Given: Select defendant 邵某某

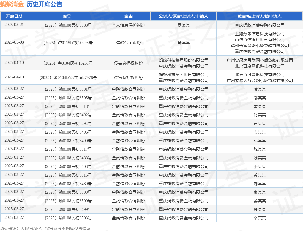Looking at the screenshot, I should coord(260,98).
